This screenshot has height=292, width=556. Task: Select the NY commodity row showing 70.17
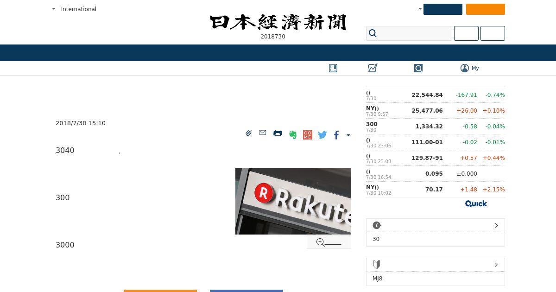tap(436, 190)
